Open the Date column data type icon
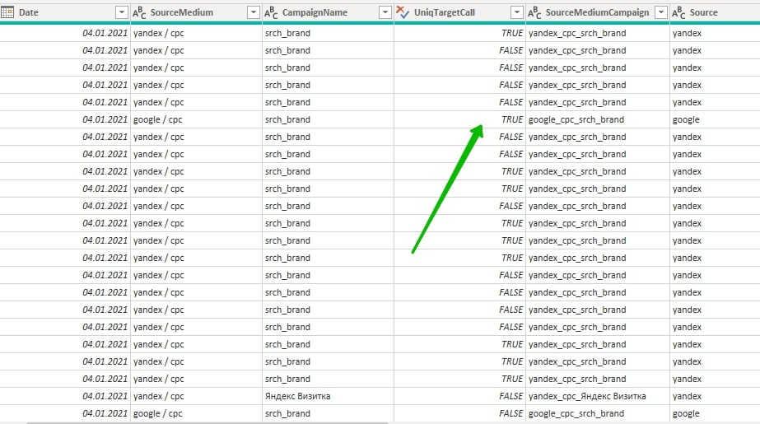Image resolution: width=760 pixels, height=424 pixels. (x=7, y=12)
